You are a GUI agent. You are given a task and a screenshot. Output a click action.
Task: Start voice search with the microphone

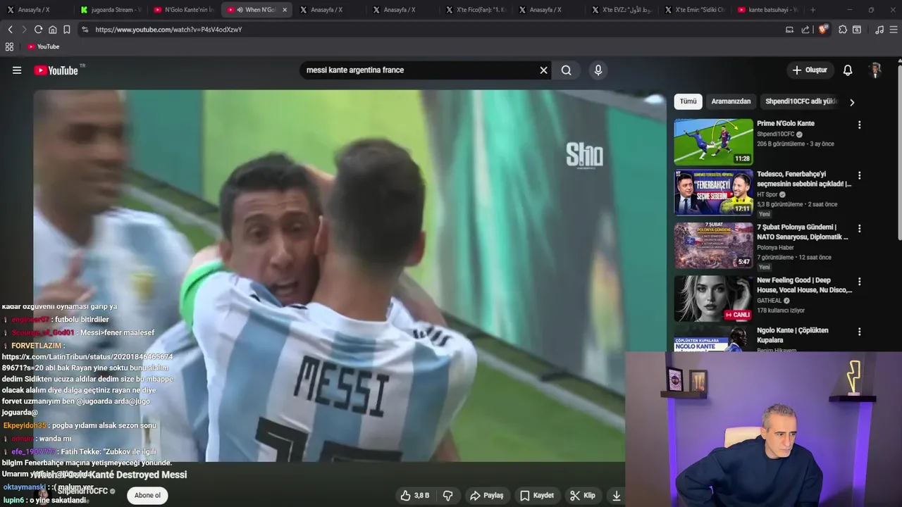[598, 70]
